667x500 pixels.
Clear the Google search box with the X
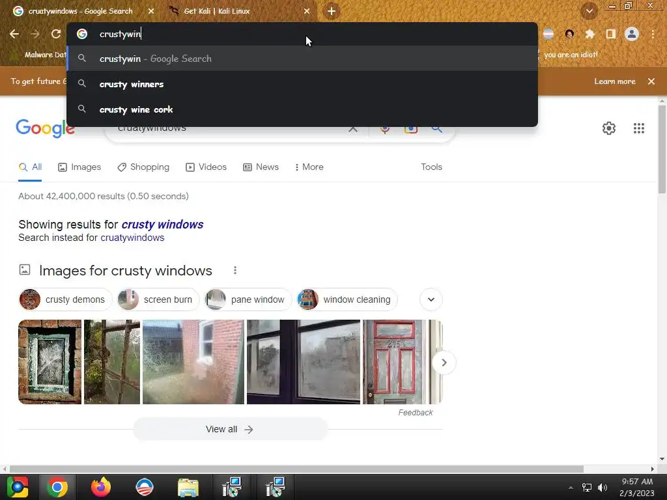352,128
